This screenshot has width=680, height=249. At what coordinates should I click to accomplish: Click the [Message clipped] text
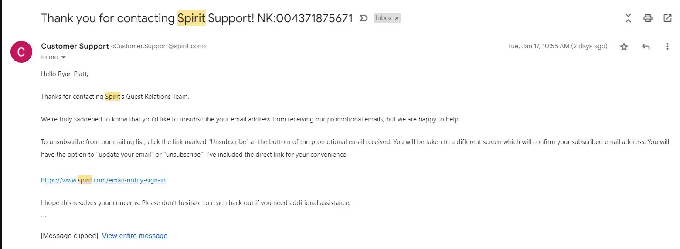coord(69,236)
